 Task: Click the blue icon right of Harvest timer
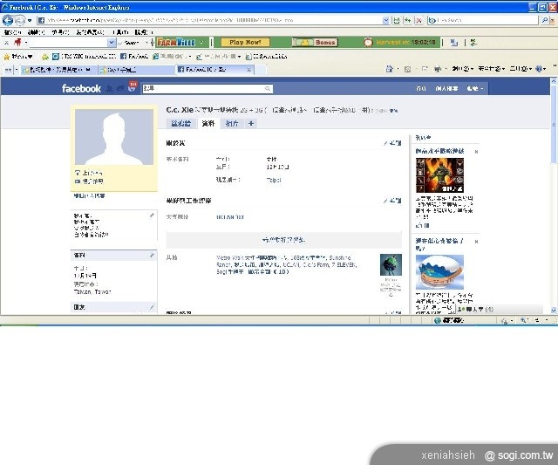point(454,43)
